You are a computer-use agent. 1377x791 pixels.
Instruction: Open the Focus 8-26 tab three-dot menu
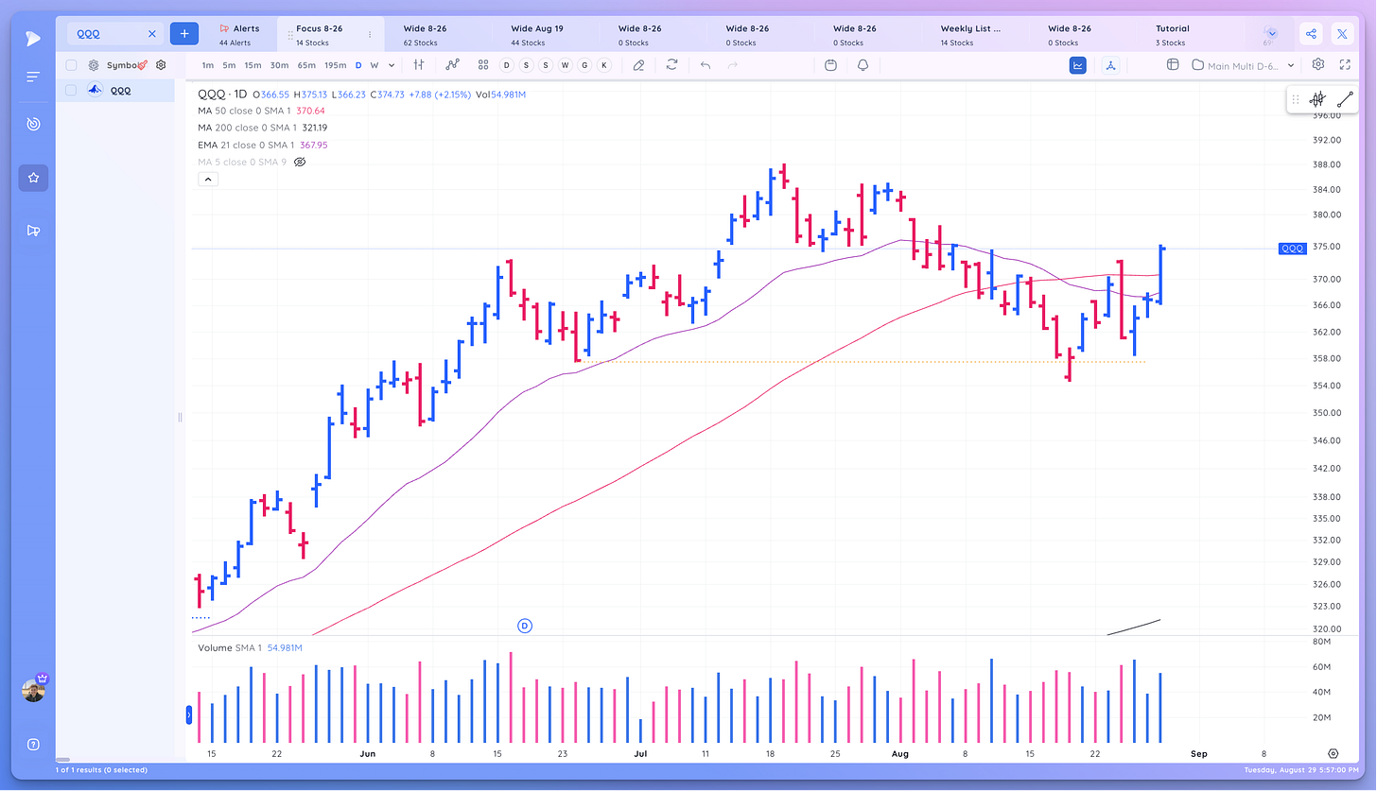[370, 35]
